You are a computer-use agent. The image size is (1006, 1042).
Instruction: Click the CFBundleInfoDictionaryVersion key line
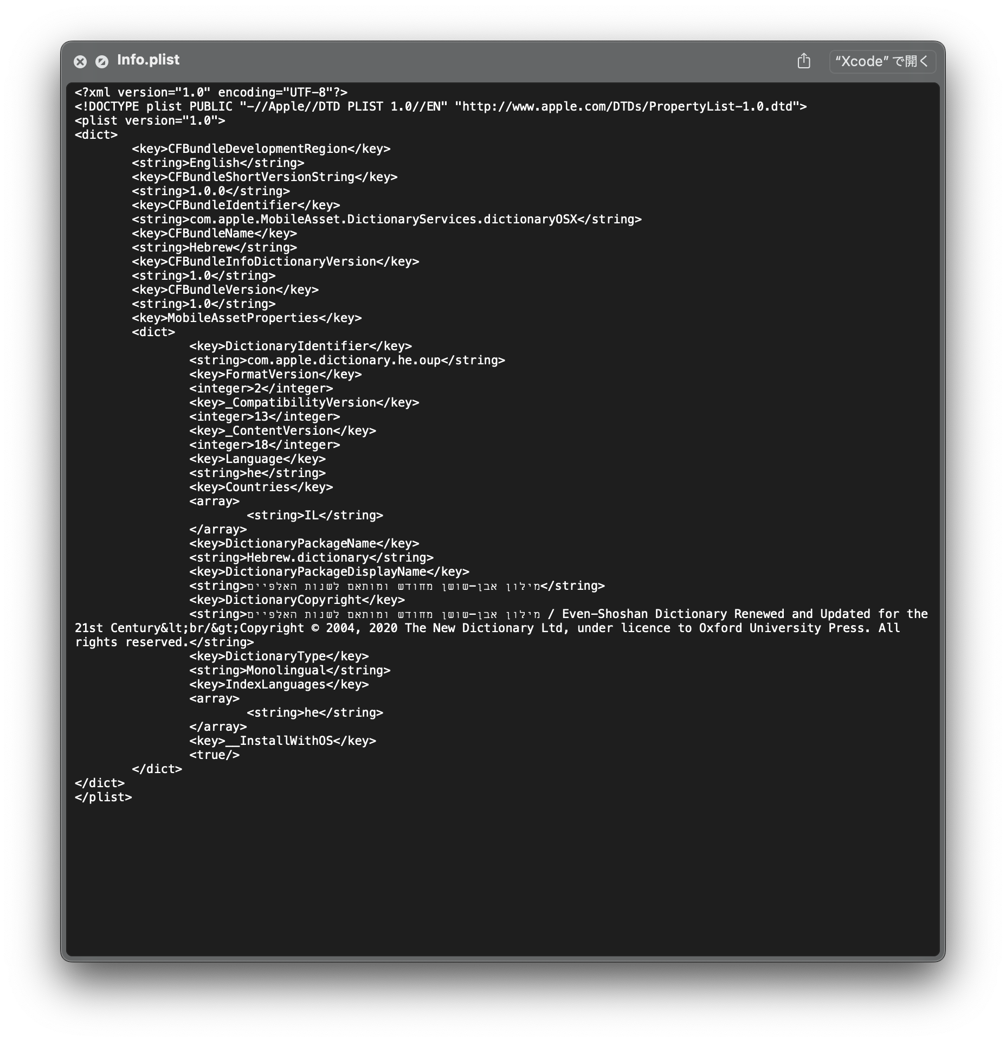(x=276, y=261)
